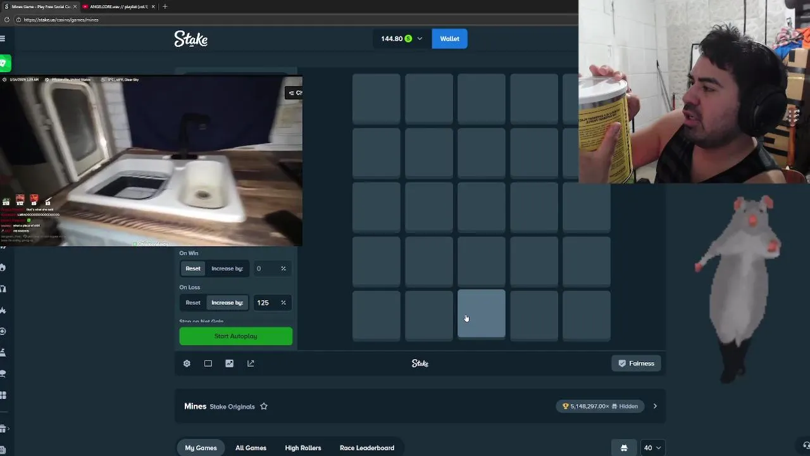Click the Stake logo in header
This screenshot has width=810, height=456.
pyautogui.click(x=191, y=39)
